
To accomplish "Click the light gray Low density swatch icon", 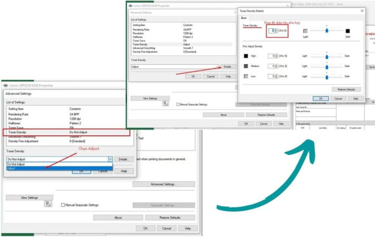I will pos(245,76).
